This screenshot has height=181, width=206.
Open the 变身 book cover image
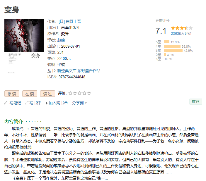pyautogui.click(x=24, y=47)
